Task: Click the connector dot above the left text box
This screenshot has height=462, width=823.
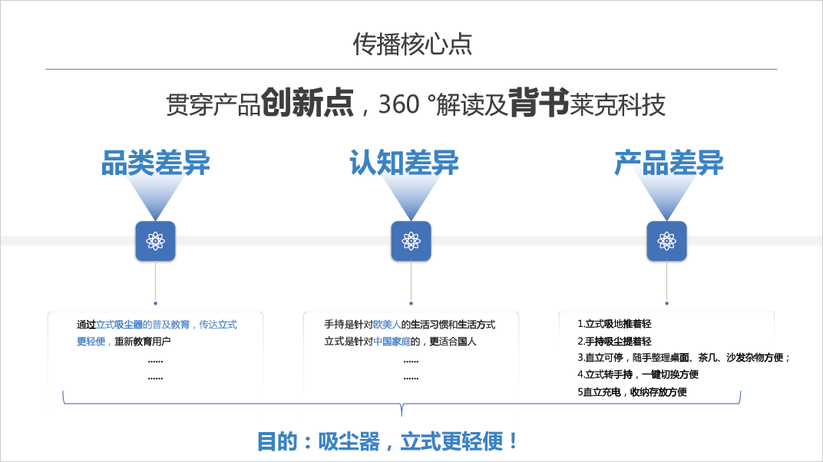Action: pyautogui.click(x=155, y=302)
